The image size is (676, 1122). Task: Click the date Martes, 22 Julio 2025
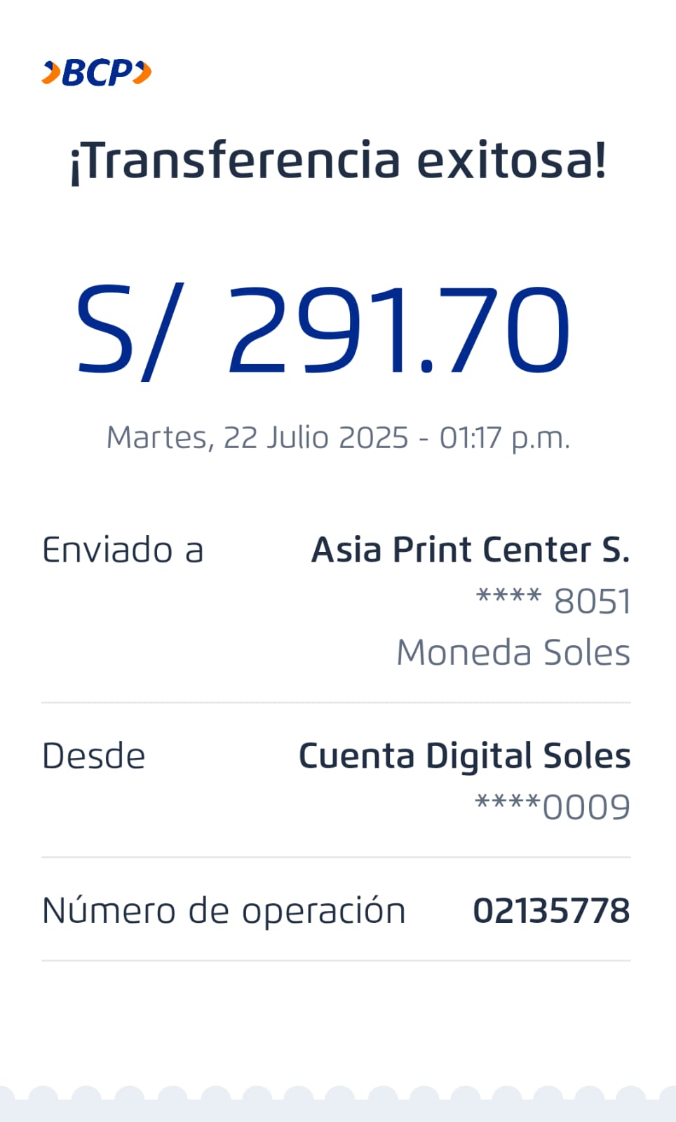point(257,438)
